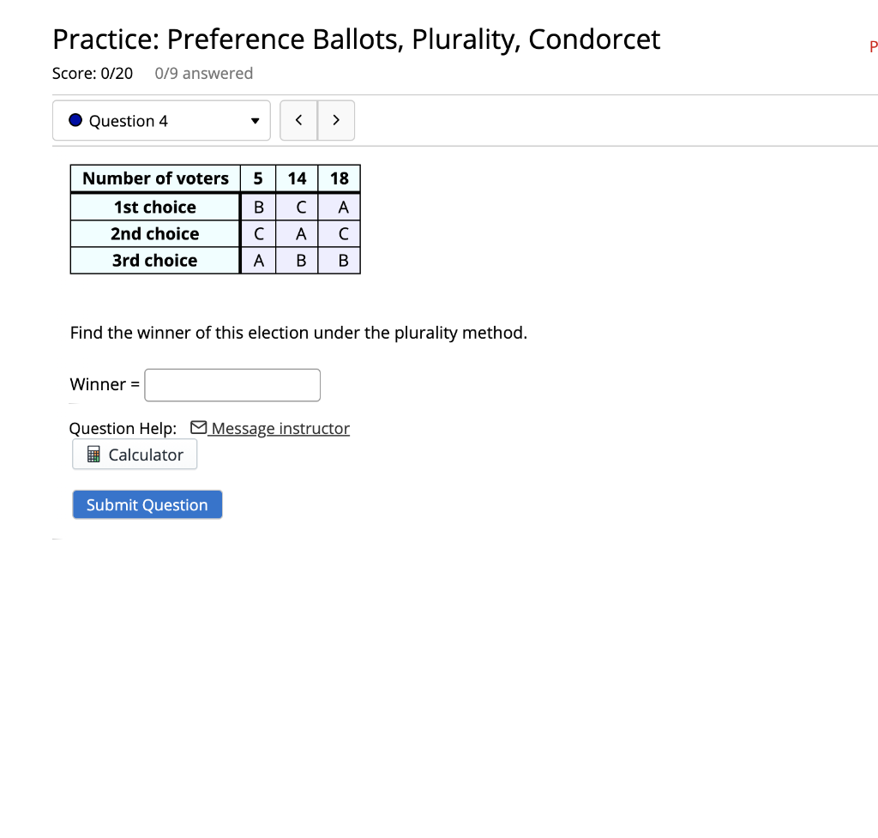Viewport: 878px width, 838px height.
Task: Open the Calculator tool
Action: 135,455
